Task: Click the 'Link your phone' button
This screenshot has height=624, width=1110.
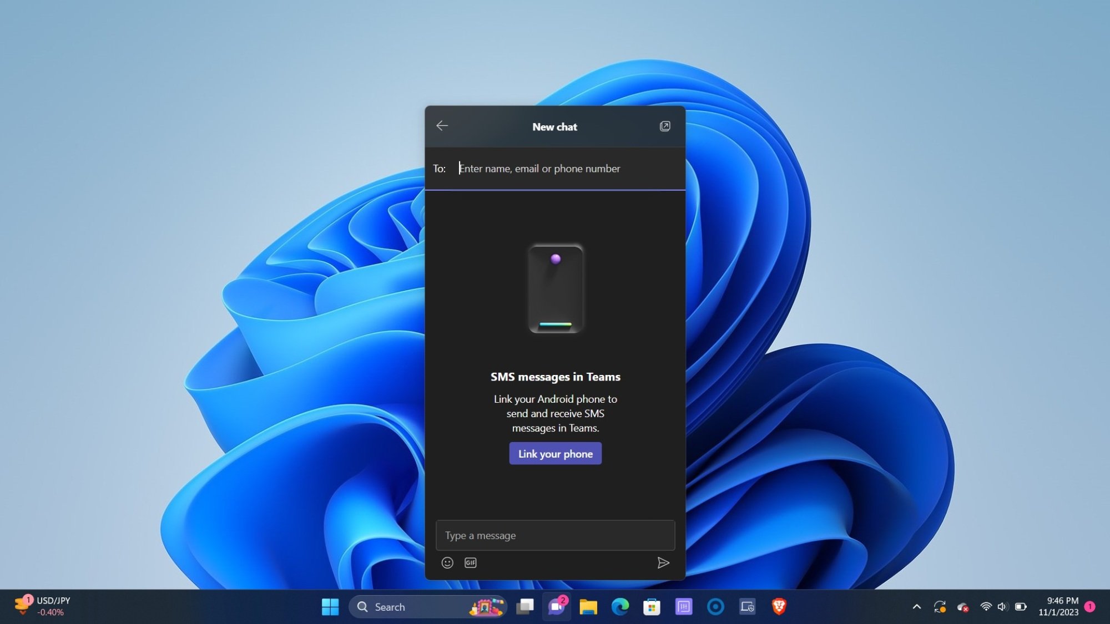Action: (x=556, y=453)
